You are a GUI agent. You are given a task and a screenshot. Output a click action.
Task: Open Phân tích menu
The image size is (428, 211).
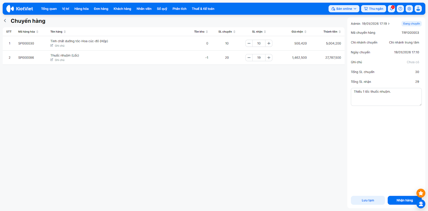(x=179, y=9)
